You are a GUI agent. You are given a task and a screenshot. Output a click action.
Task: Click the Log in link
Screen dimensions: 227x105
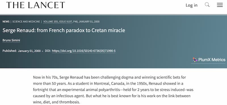[x=192, y=5]
